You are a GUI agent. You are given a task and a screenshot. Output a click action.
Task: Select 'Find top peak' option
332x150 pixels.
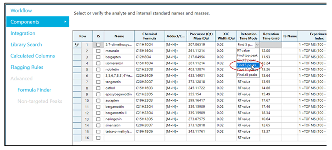247,56
